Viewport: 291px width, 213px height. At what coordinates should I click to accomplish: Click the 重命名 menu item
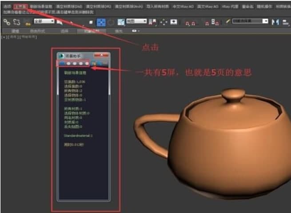click(247, 7)
